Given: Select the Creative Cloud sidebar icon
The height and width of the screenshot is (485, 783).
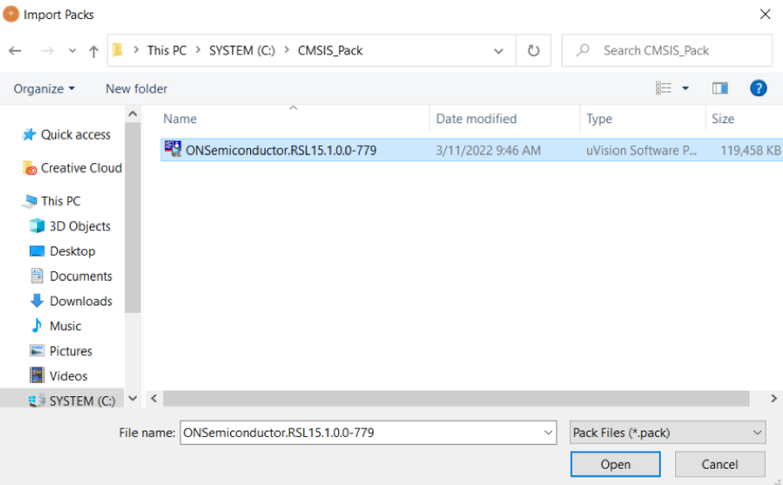Looking at the screenshot, I should click(x=31, y=168).
